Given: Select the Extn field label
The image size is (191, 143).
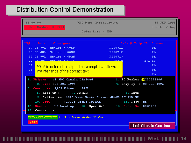Looking at the screenshot, I should (135, 93).
